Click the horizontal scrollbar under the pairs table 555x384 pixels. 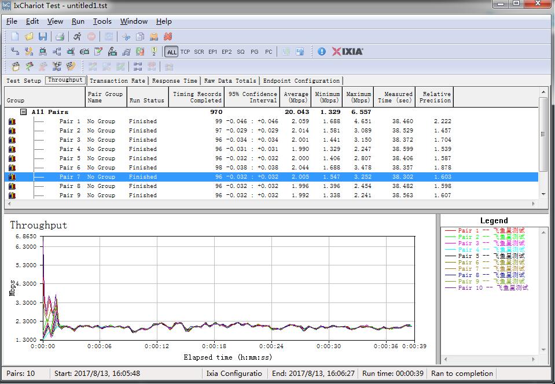(272, 204)
